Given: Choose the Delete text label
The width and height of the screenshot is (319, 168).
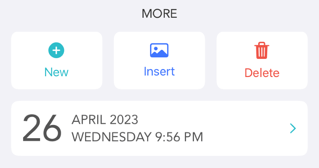Looking at the screenshot, I should click(x=262, y=73).
